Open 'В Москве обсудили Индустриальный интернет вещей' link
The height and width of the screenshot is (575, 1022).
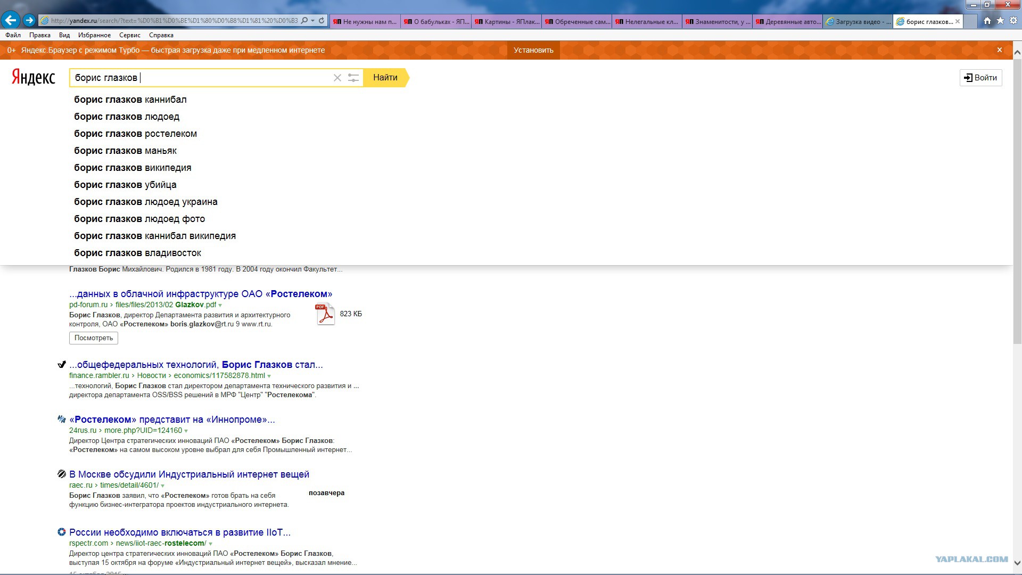tap(189, 474)
